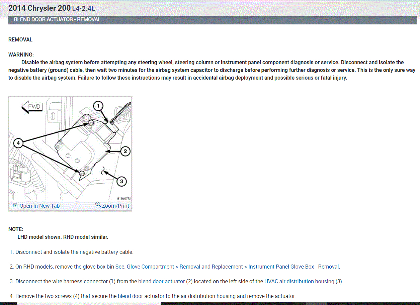Image resolution: width=420 pixels, height=305 pixels.
Task: Follow the Removal and Replacement link
Action: point(211,267)
